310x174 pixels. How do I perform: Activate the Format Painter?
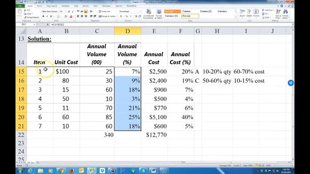tap(31, 17)
